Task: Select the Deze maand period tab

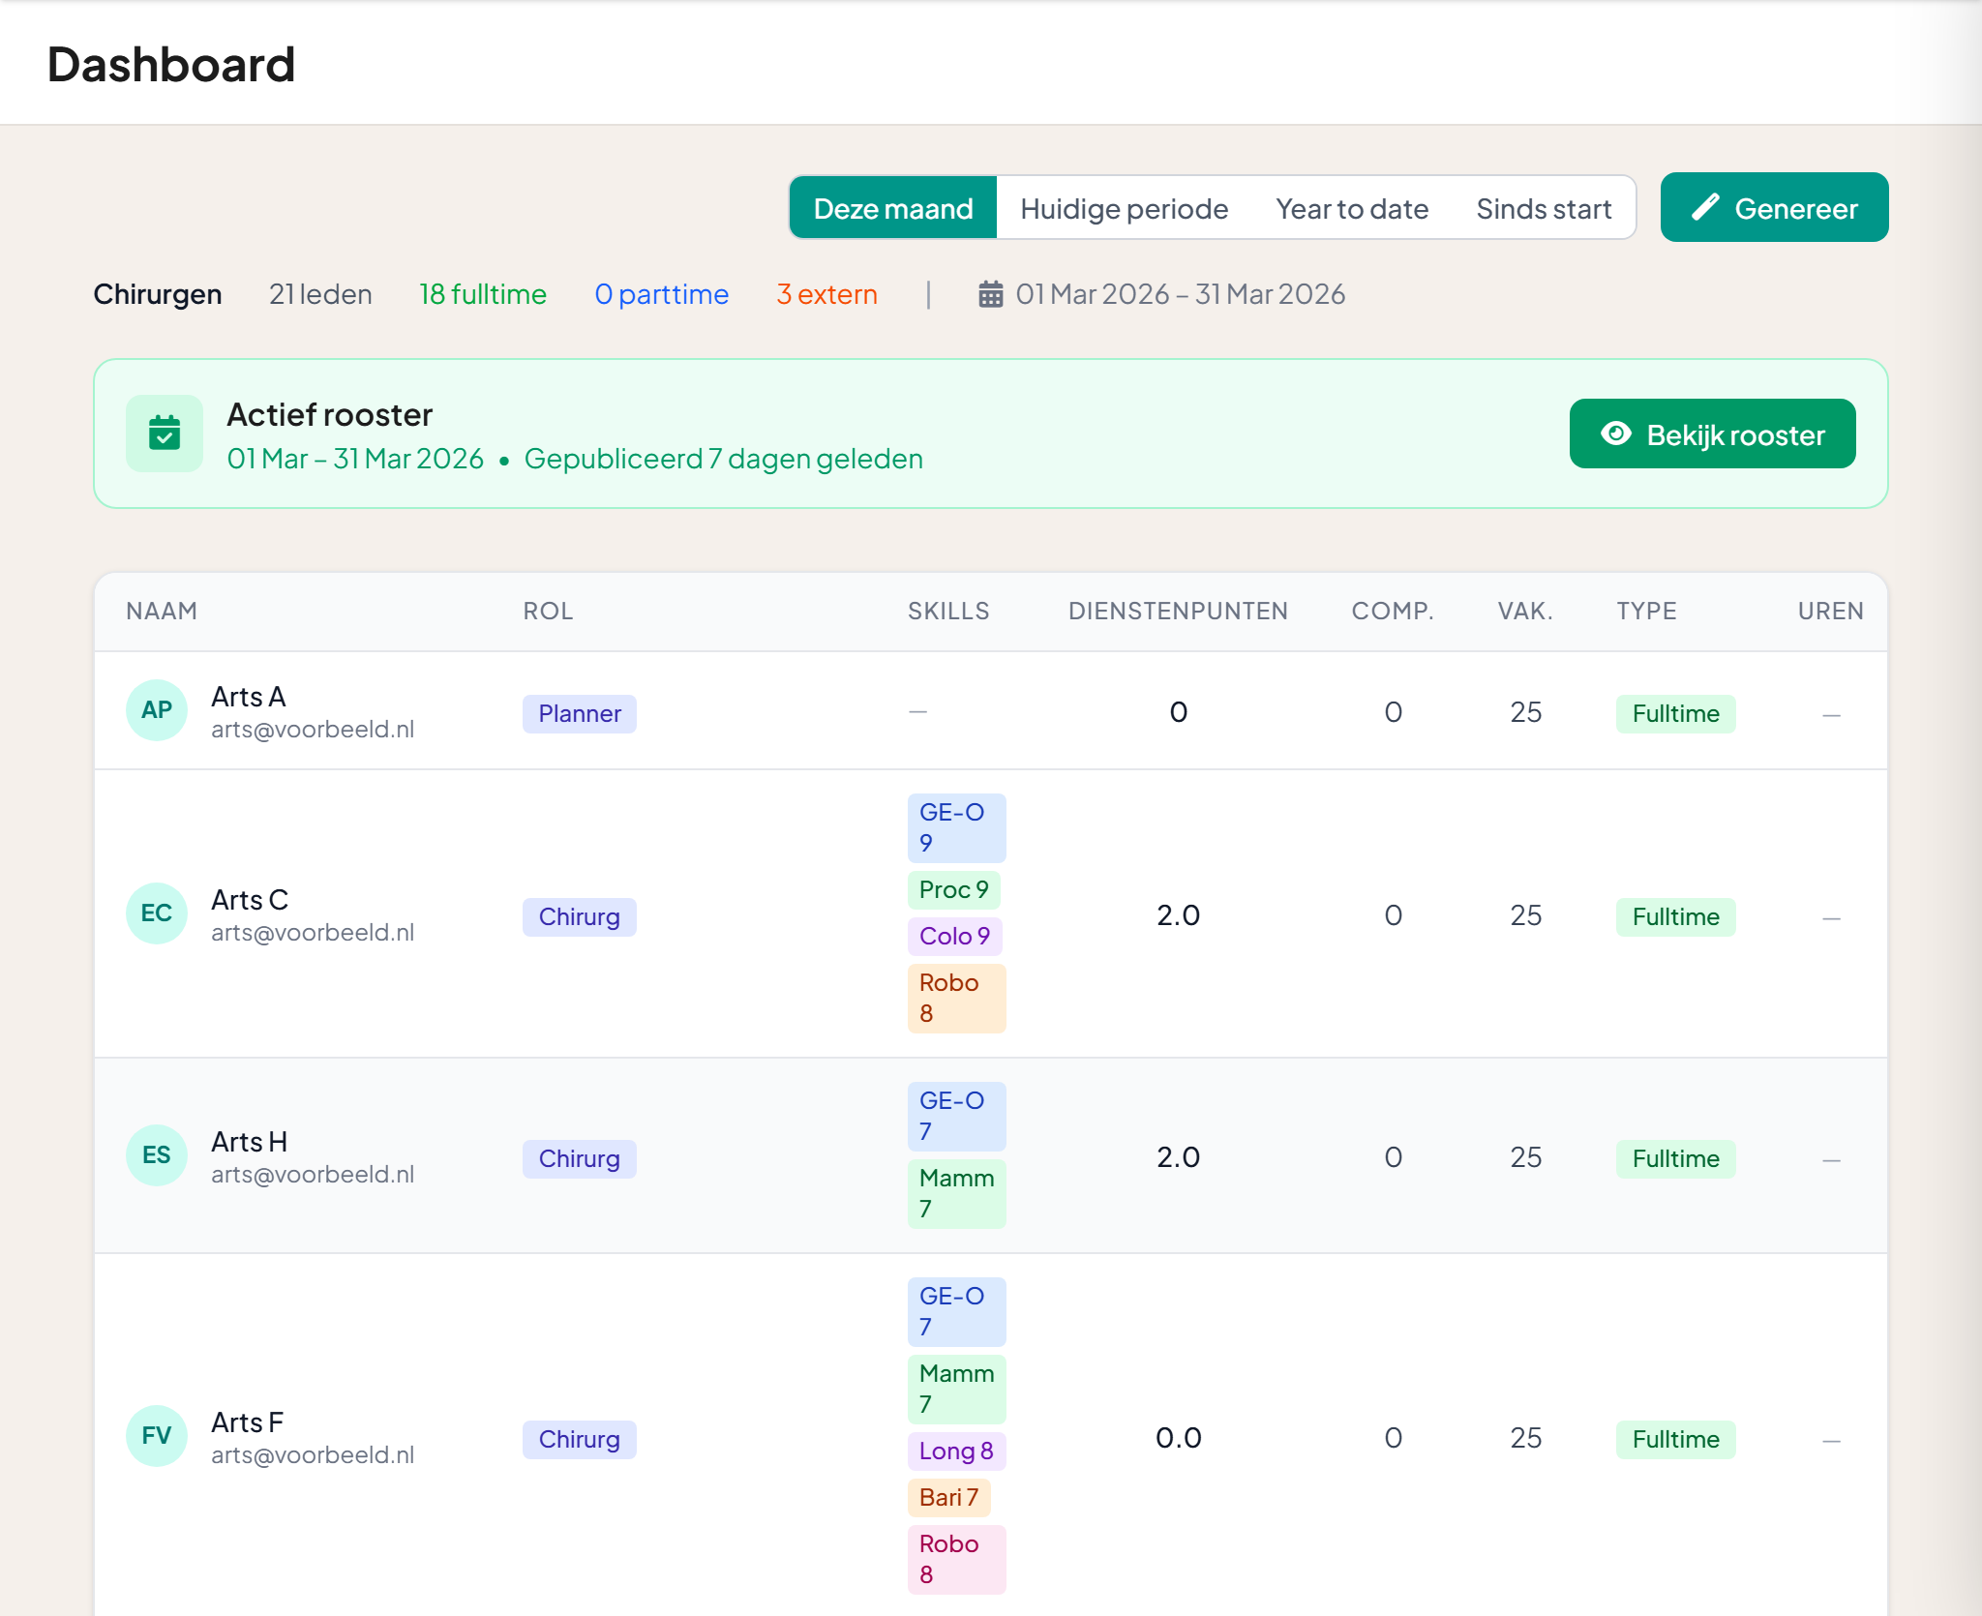Action: (892, 208)
